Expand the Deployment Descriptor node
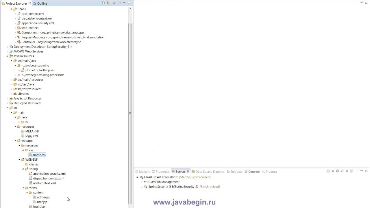Screen dimensions: 370x208 [x=8, y=47]
